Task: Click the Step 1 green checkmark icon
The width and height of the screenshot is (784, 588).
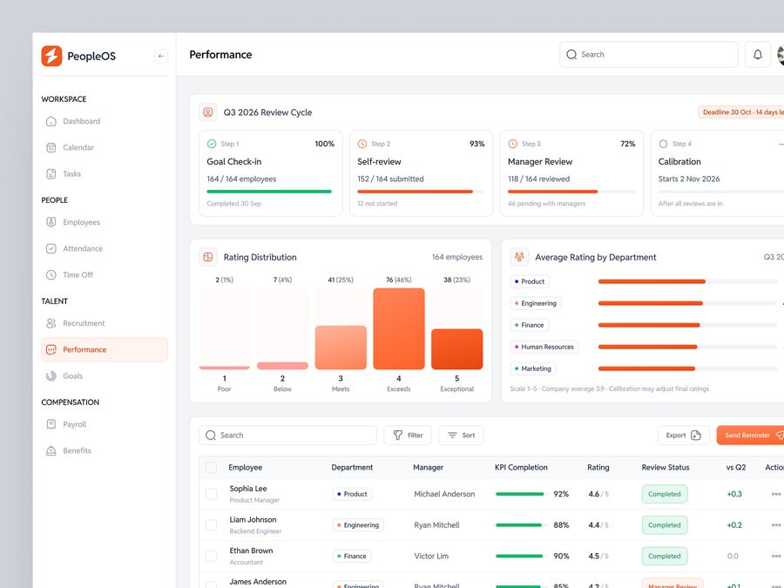Action: click(x=212, y=144)
